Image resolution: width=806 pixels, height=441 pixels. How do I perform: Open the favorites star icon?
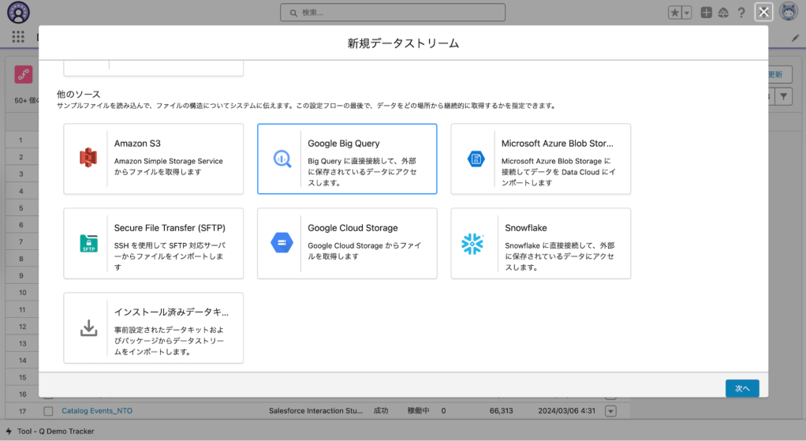tap(674, 13)
